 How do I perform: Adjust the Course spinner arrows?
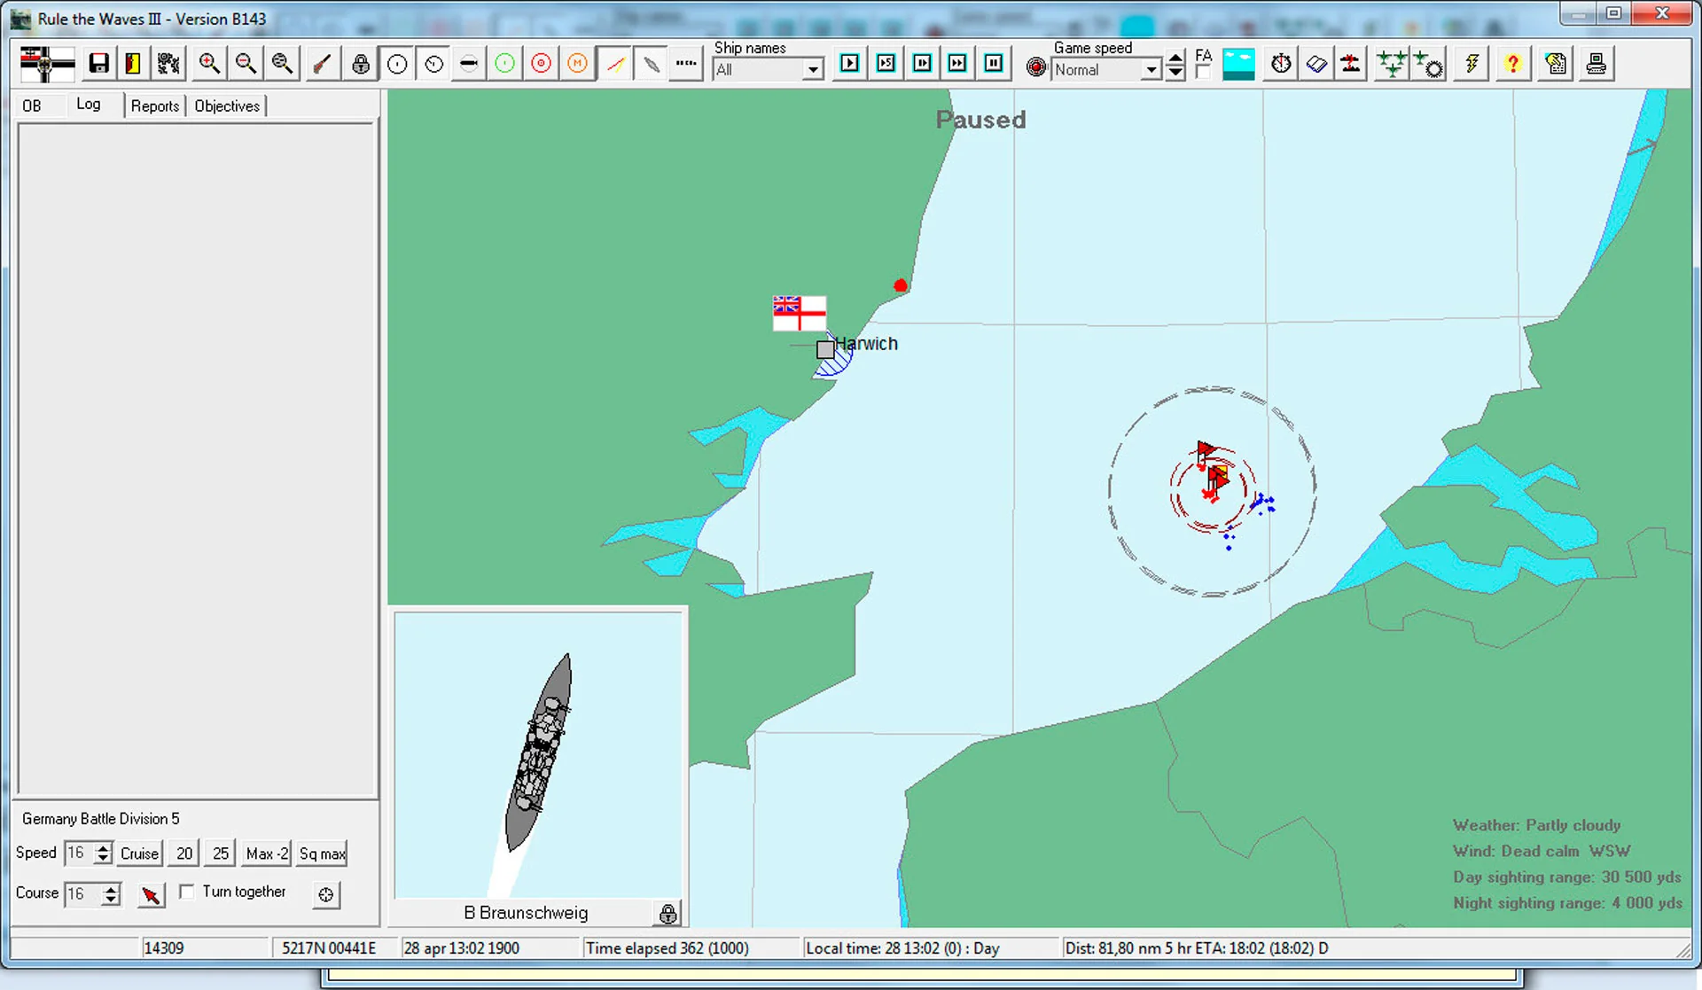[111, 893]
